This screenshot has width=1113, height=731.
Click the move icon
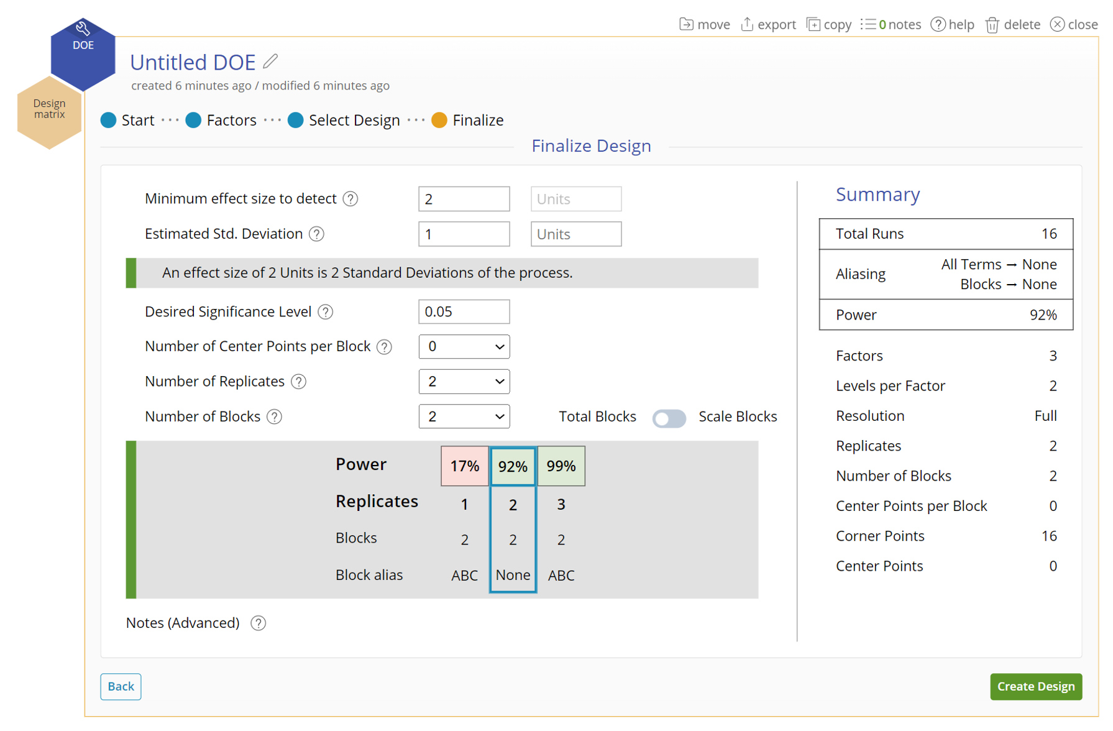[x=686, y=24]
